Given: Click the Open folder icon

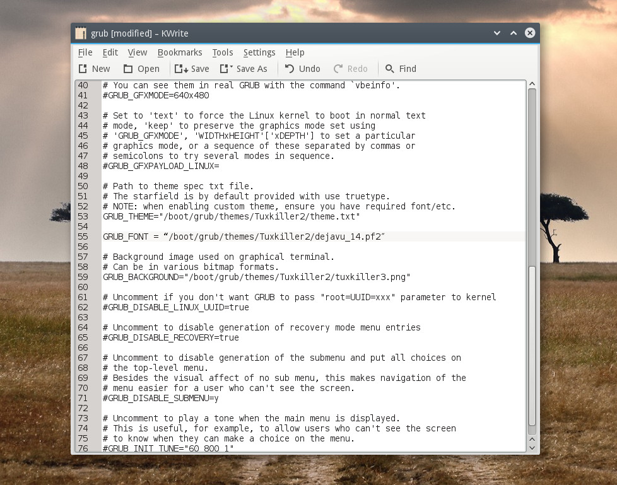Looking at the screenshot, I should [128, 69].
